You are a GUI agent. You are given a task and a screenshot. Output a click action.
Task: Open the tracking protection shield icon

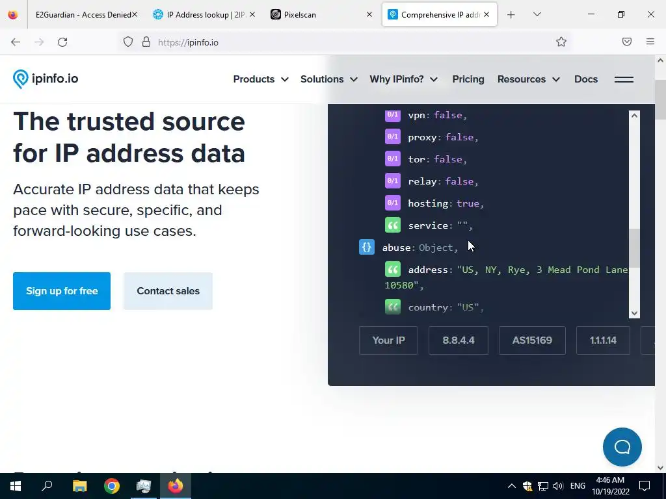point(128,42)
